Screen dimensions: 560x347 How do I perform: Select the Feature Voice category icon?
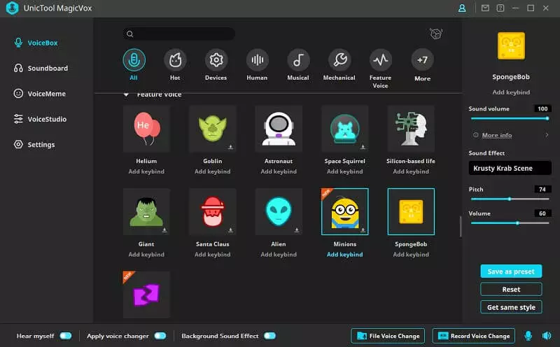[x=381, y=60]
